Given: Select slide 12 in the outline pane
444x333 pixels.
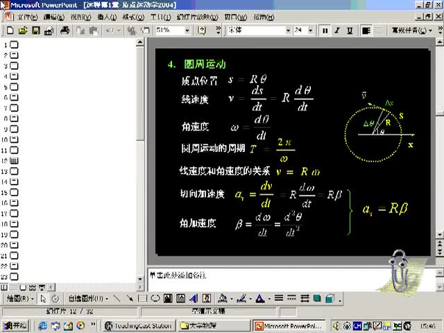Looking at the screenshot, I should click(x=14, y=160).
